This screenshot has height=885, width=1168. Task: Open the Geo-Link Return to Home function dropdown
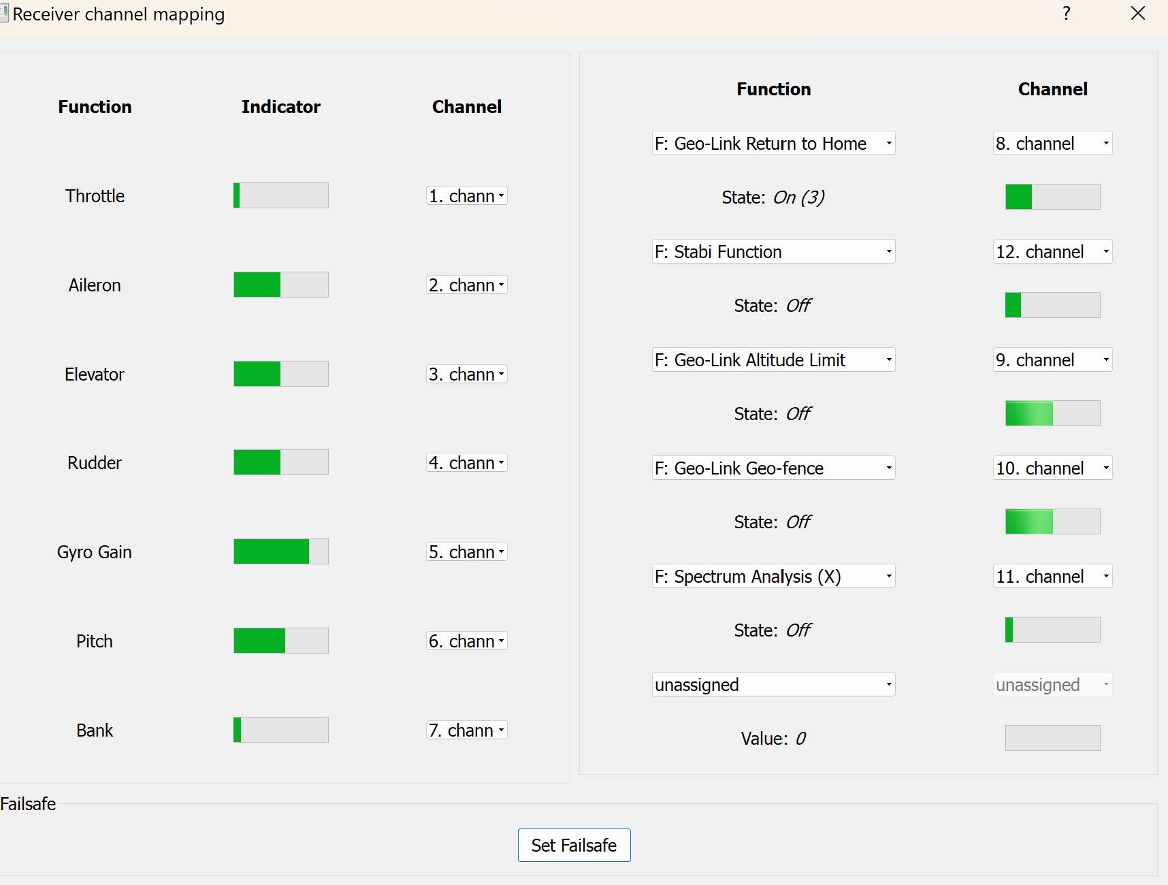(x=773, y=144)
